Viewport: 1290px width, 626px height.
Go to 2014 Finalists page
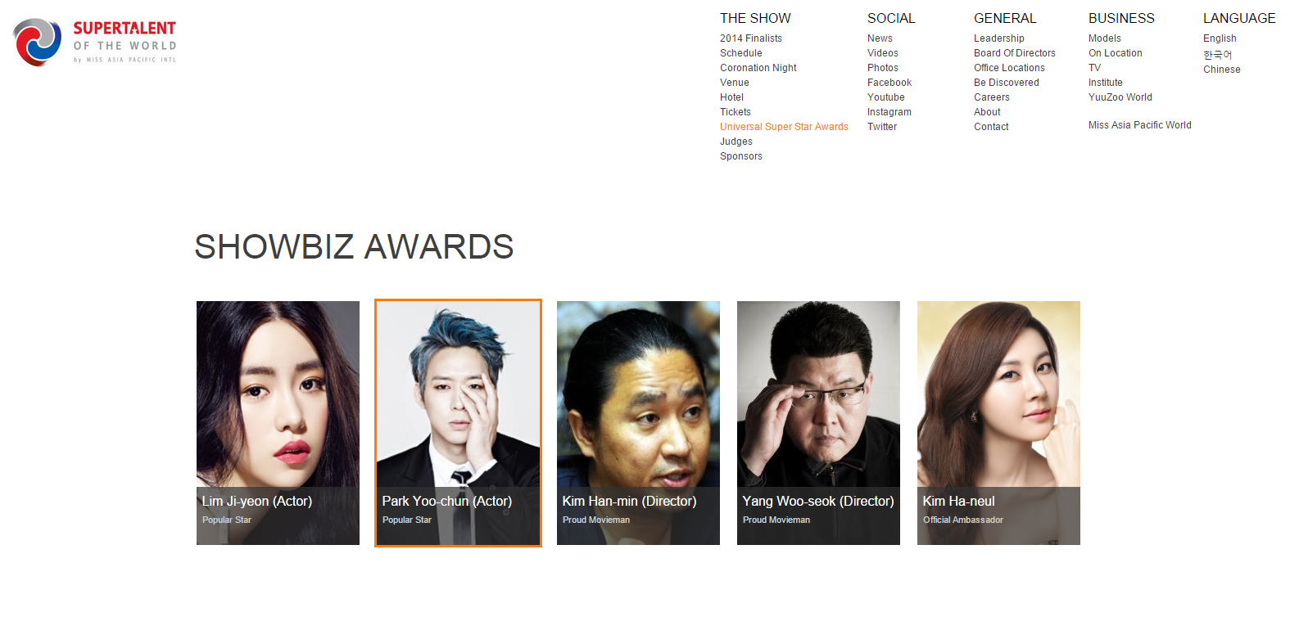(751, 38)
